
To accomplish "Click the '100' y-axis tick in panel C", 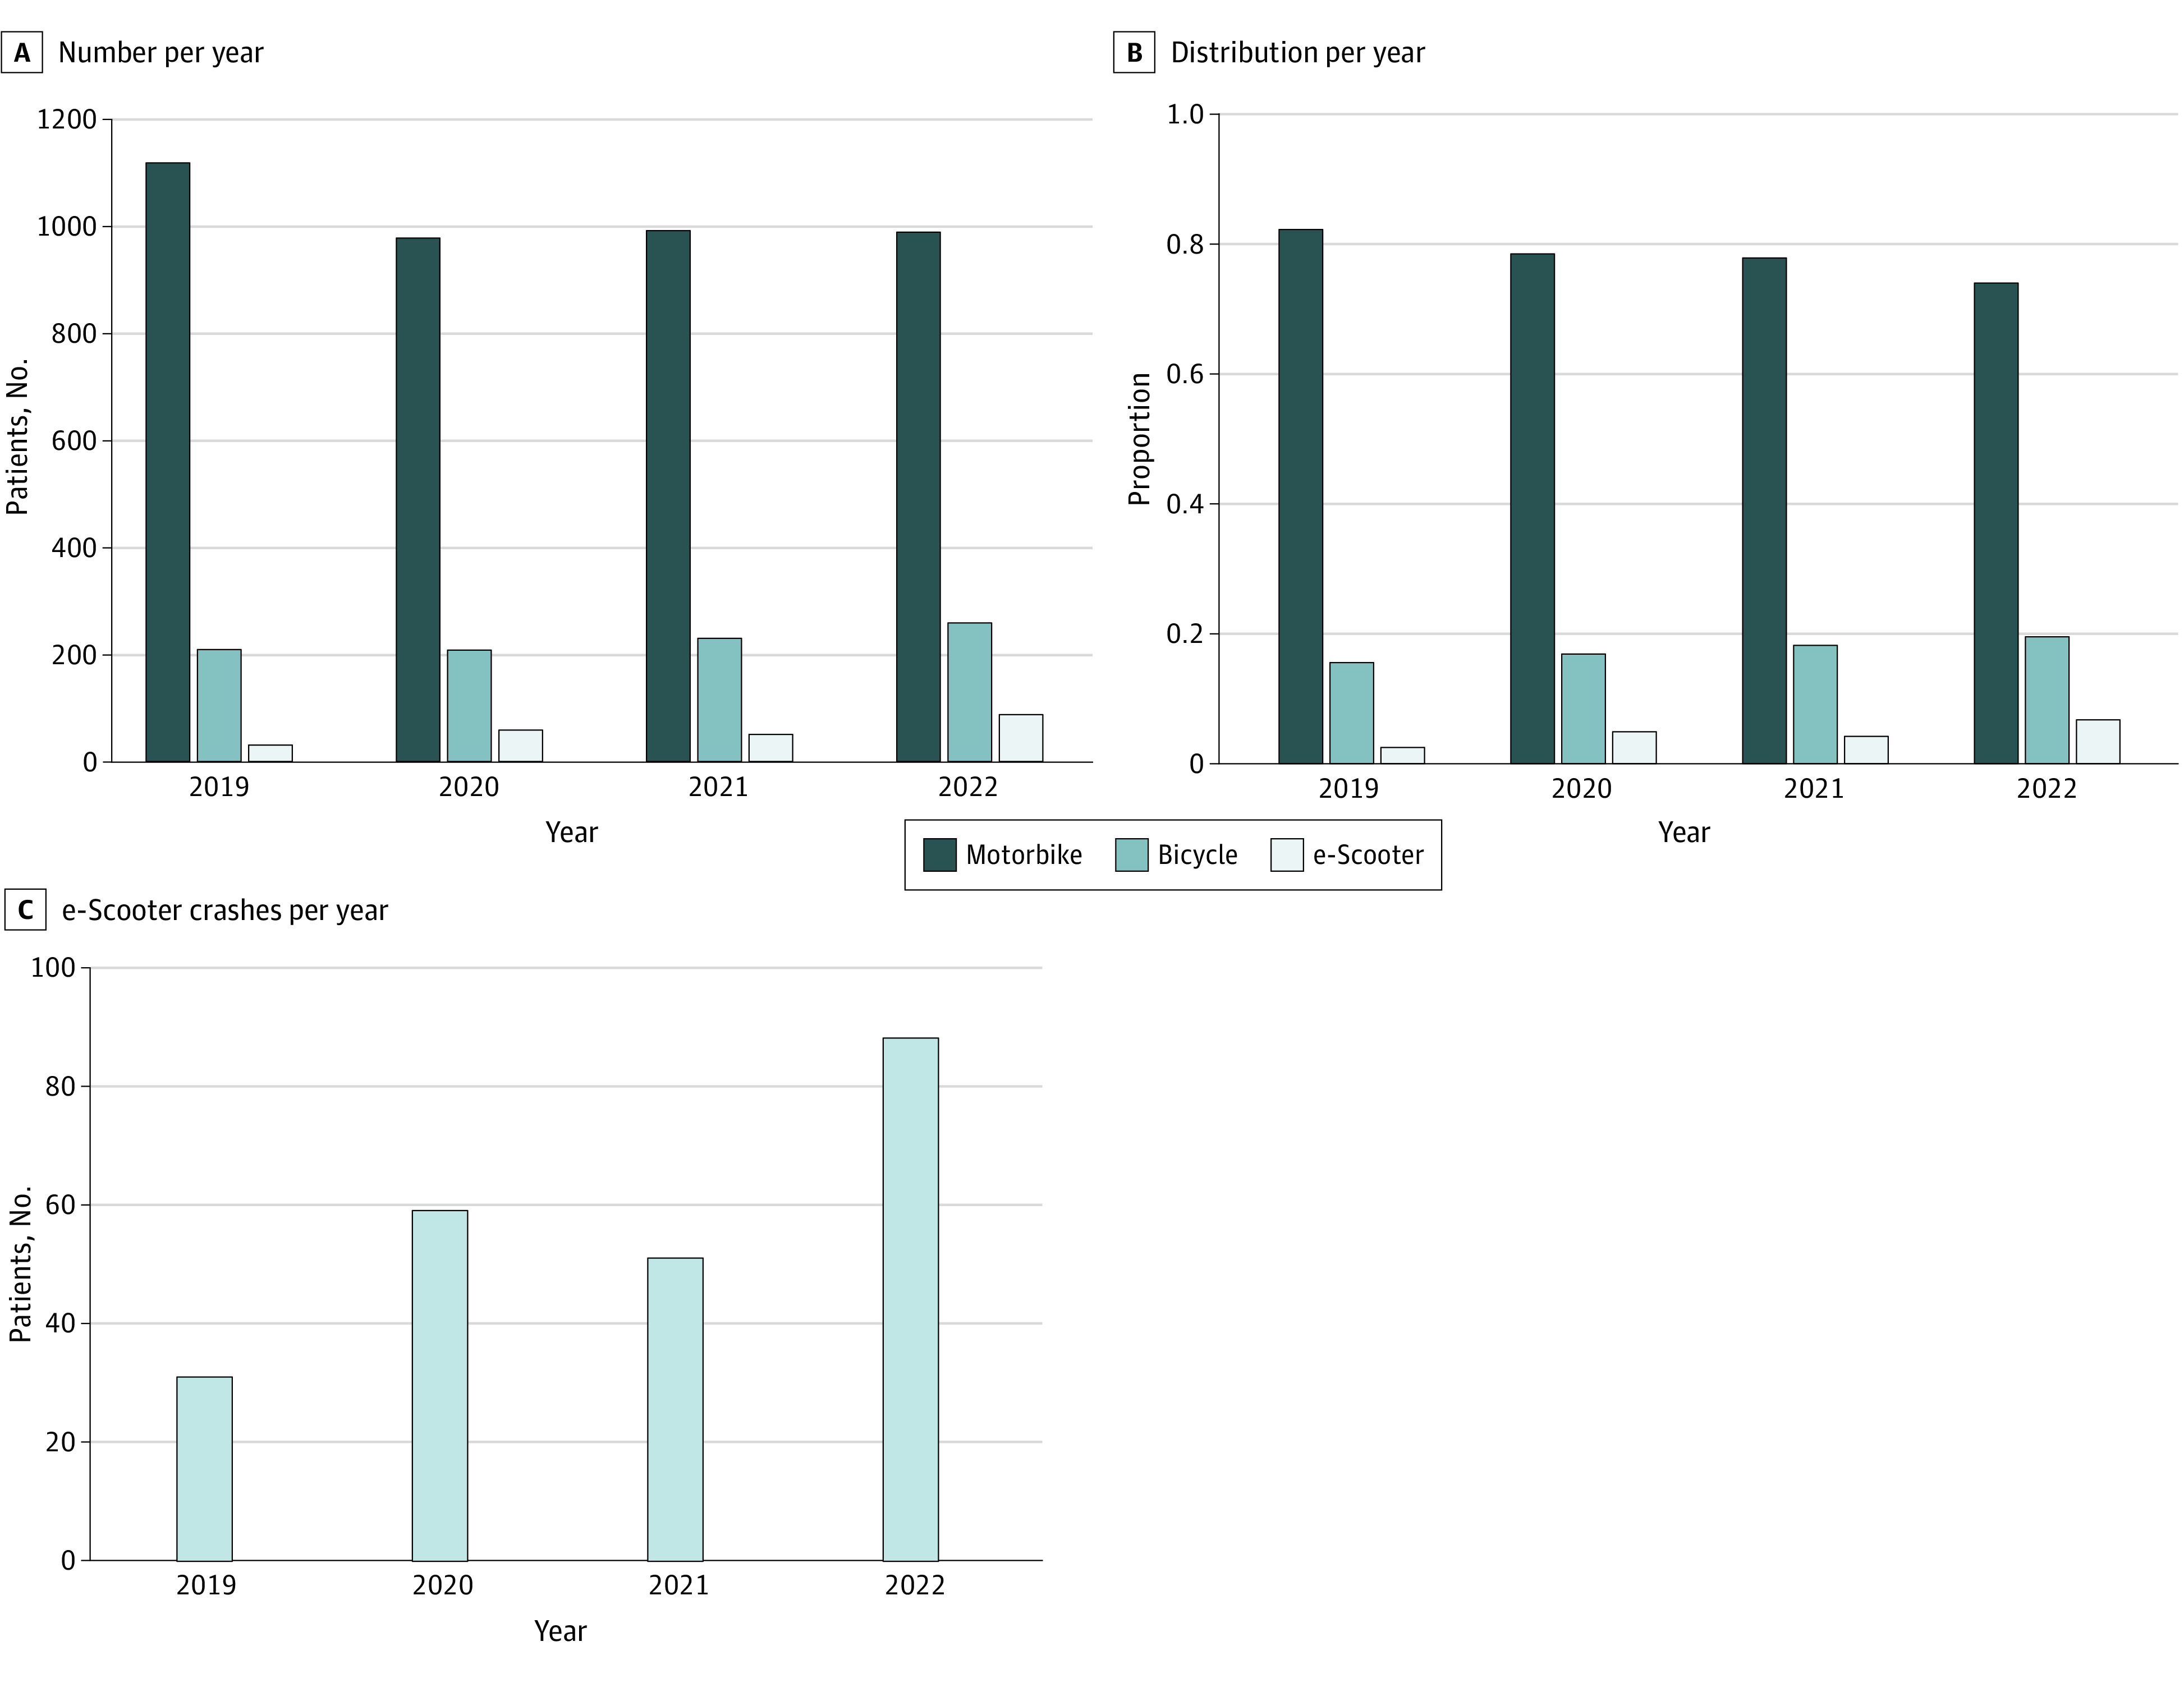I will (53, 968).
